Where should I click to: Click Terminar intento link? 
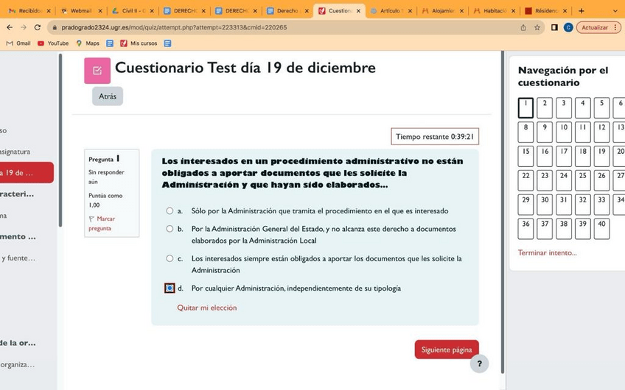coord(547,252)
